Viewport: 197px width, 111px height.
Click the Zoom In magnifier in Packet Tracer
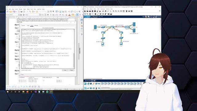[114, 11]
